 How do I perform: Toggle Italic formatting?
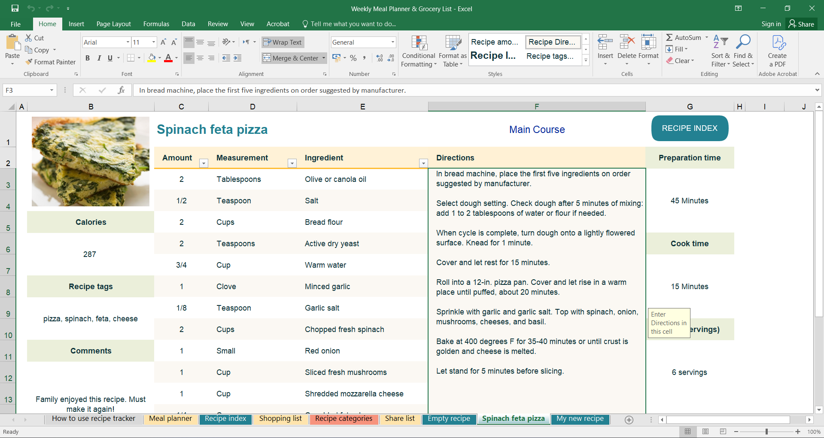[99, 58]
